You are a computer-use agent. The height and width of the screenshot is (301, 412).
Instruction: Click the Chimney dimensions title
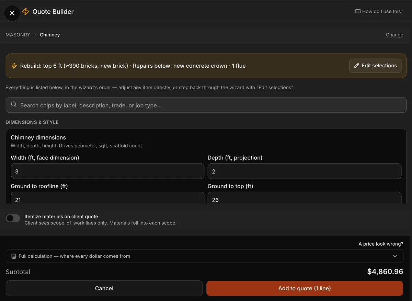click(38, 137)
